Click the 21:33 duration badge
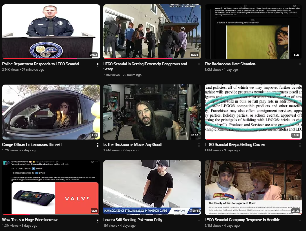The width and height of the screenshot is (306, 231). pos(296,211)
